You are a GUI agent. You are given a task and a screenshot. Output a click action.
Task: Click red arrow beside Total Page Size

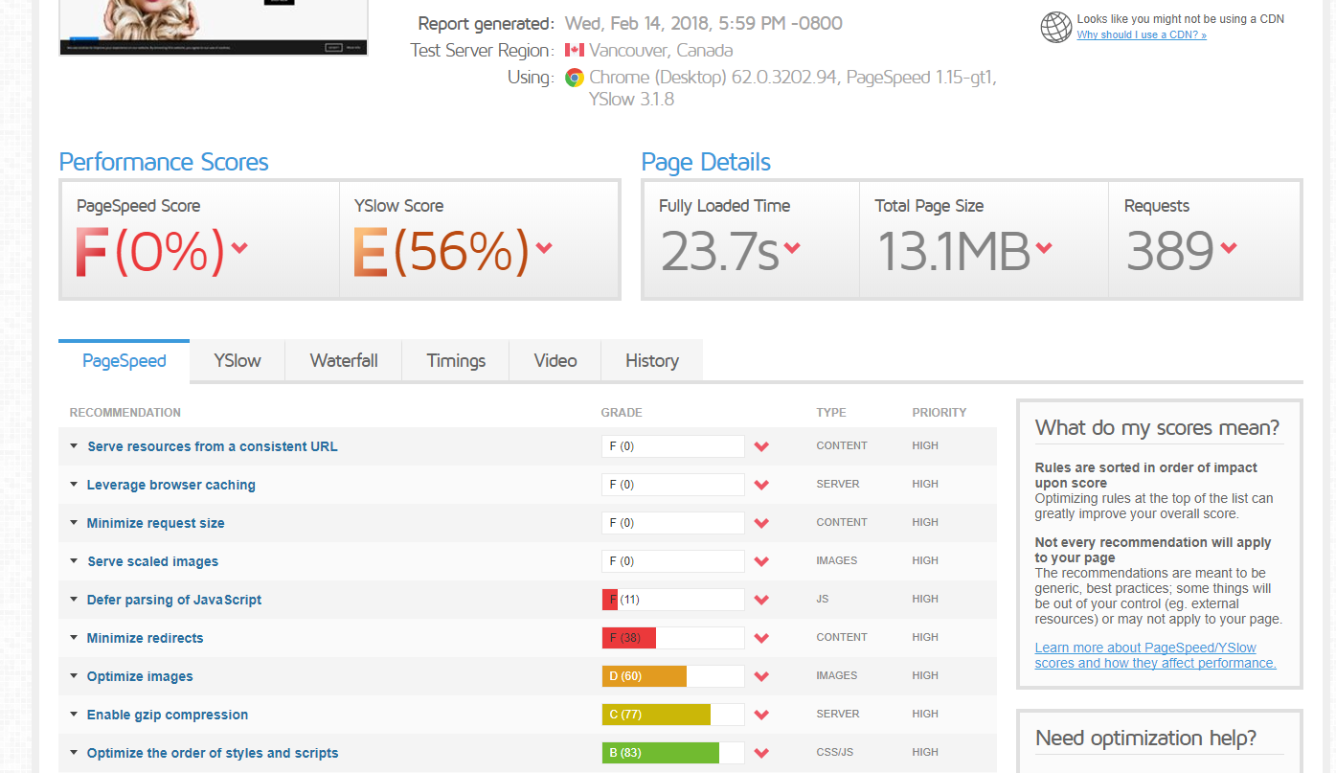click(x=1044, y=249)
